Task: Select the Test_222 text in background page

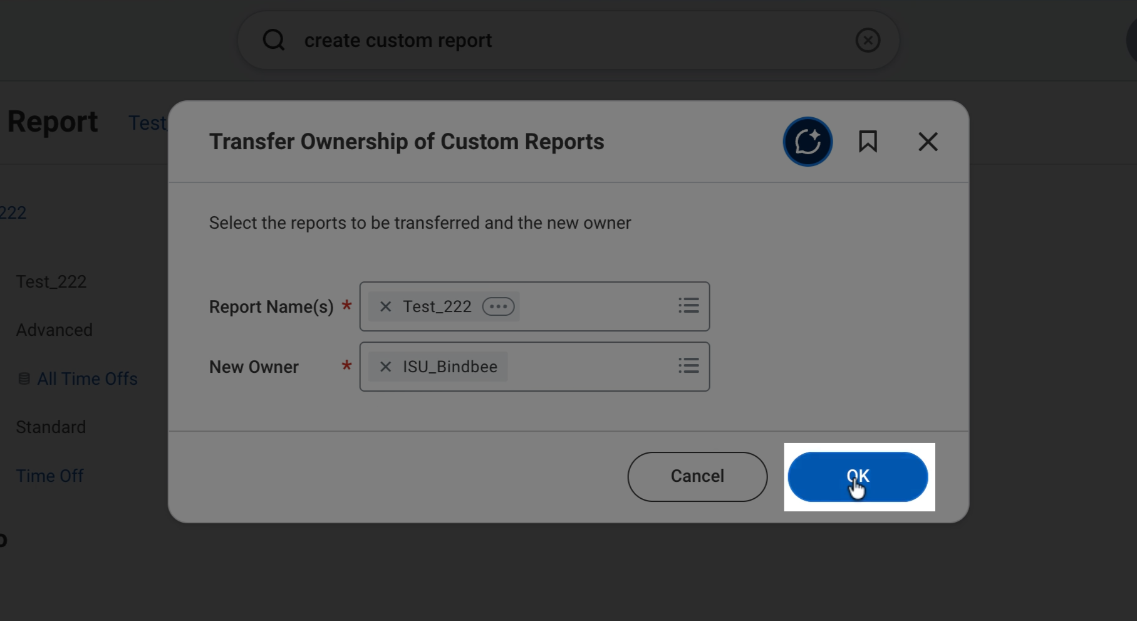Action: point(51,282)
